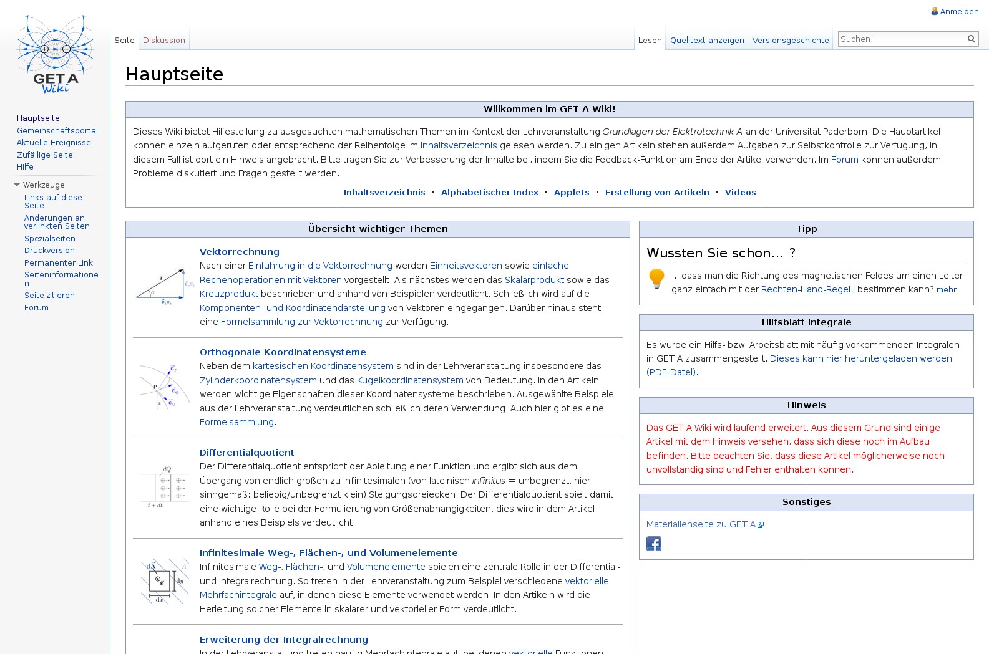Open the Applets link

tap(572, 193)
